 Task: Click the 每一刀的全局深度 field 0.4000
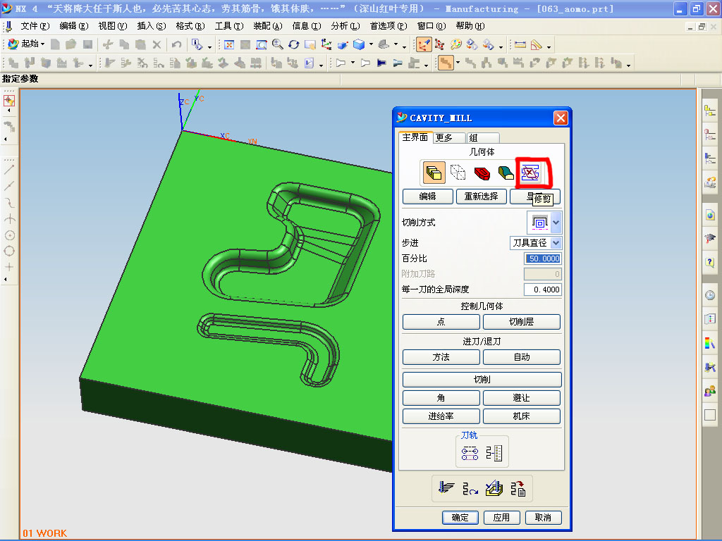(543, 290)
